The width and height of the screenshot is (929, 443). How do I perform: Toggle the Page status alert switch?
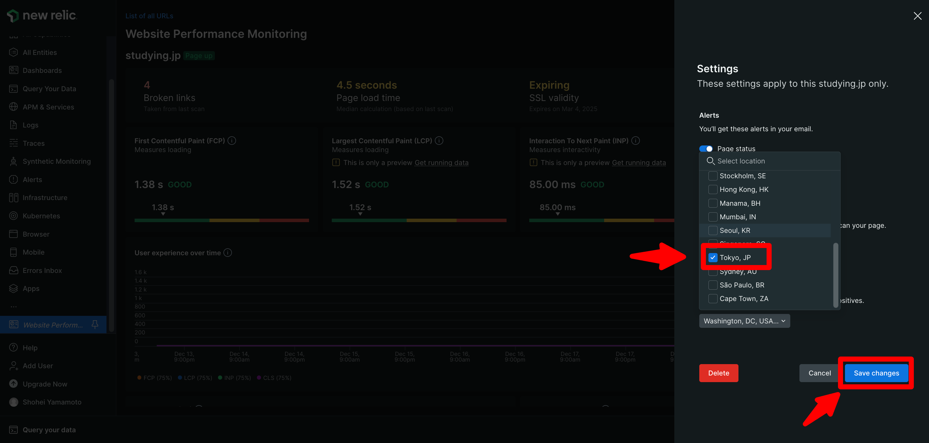click(x=706, y=149)
